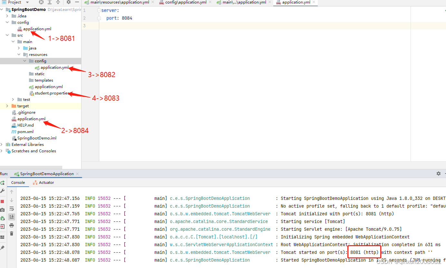Click the Expand All icon in Project toolbar
Image resolution: width=446 pixels, height=268 pixels.
[x=49, y=2]
